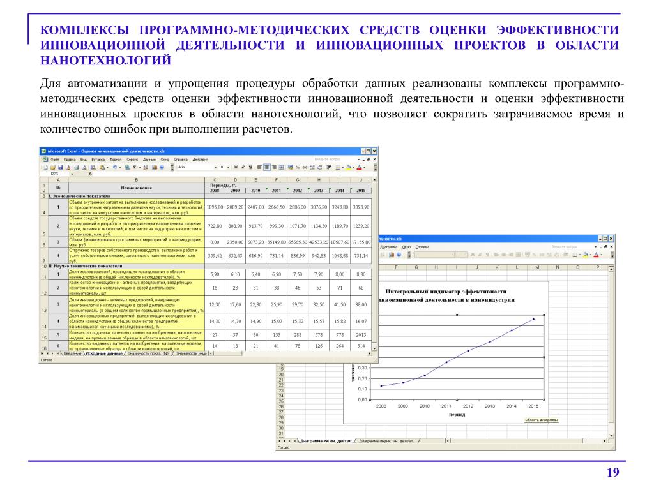Image resolution: width=654 pixels, height=490 pixels.
Task: Open the Name Box R26 dropdown arrow
Action: (x=72, y=174)
